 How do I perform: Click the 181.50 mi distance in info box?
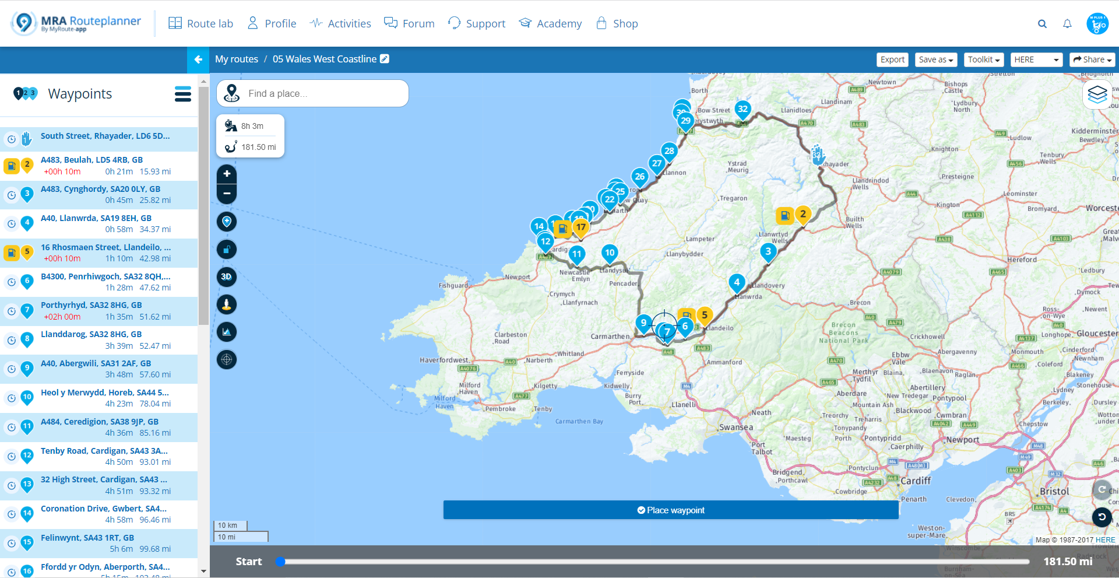pyautogui.click(x=259, y=147)
